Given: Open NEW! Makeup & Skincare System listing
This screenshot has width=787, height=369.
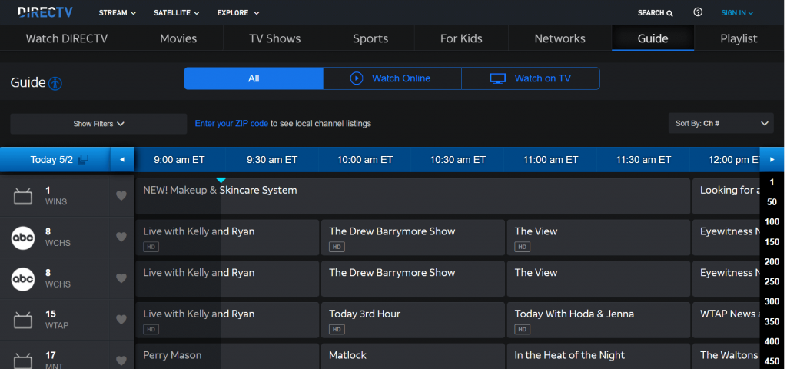Looking at the screenshot, I should 413,196.
